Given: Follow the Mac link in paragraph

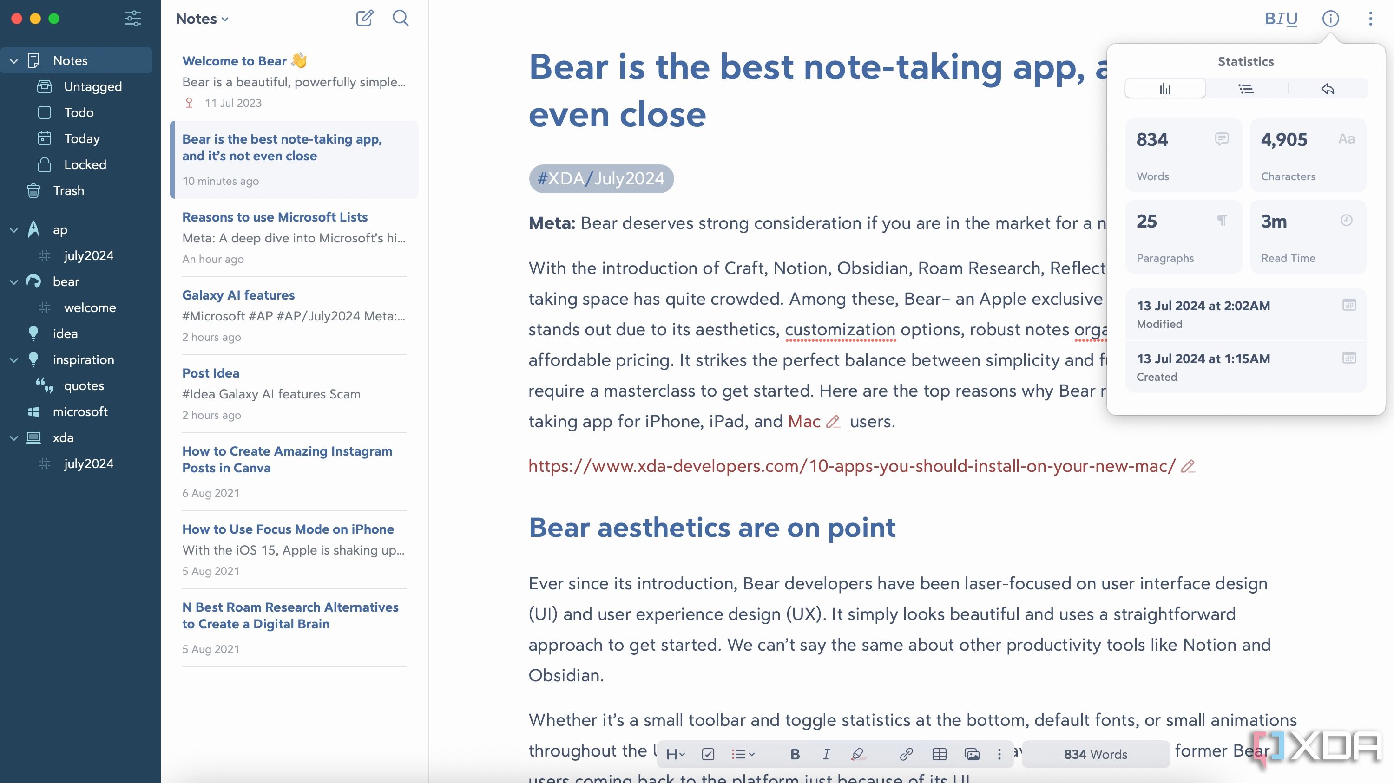Looking at the screenshot, I should [804, 421].
